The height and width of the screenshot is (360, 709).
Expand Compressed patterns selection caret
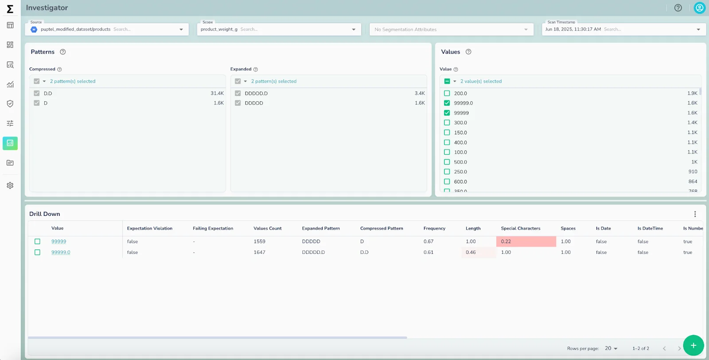[44, 81]
